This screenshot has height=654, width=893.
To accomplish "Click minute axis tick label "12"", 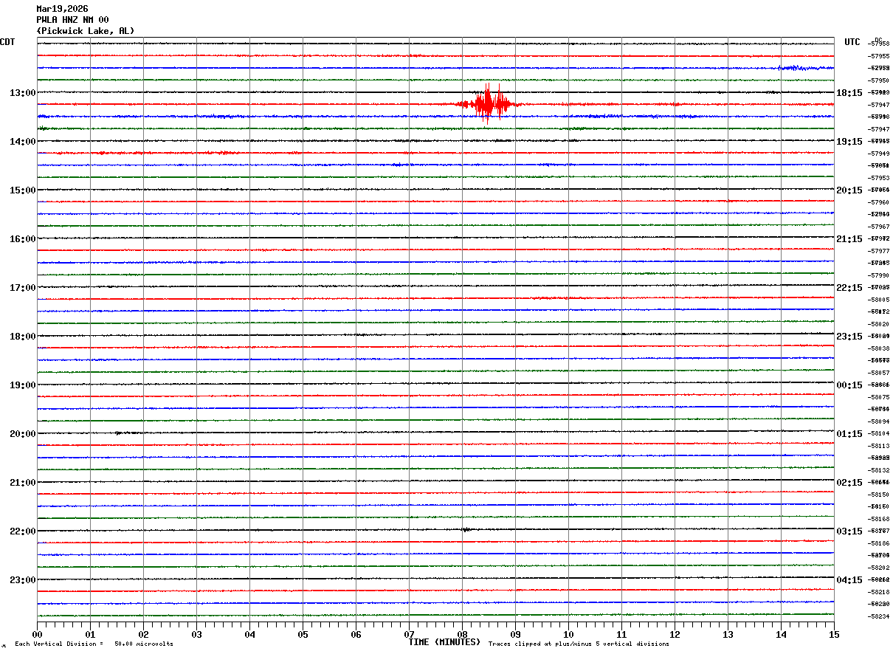I will pos(675,634).
